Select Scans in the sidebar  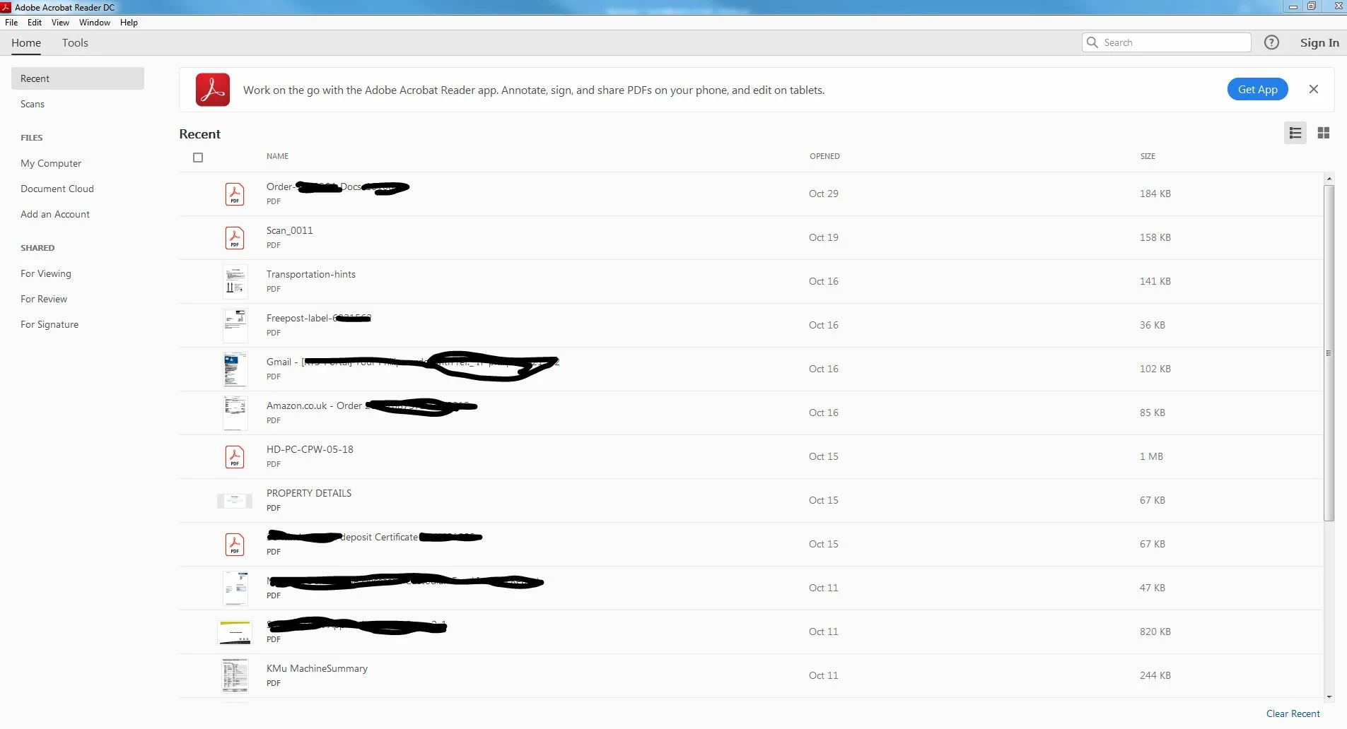(33, 104)
